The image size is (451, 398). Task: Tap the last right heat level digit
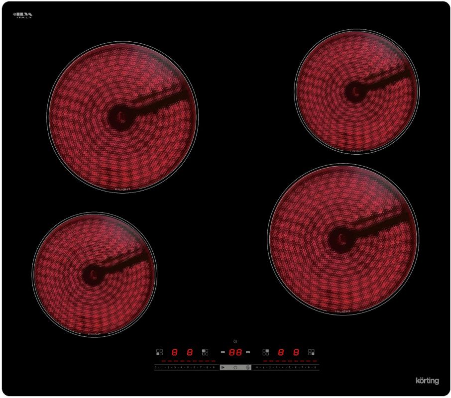click(x=296, y=352)
